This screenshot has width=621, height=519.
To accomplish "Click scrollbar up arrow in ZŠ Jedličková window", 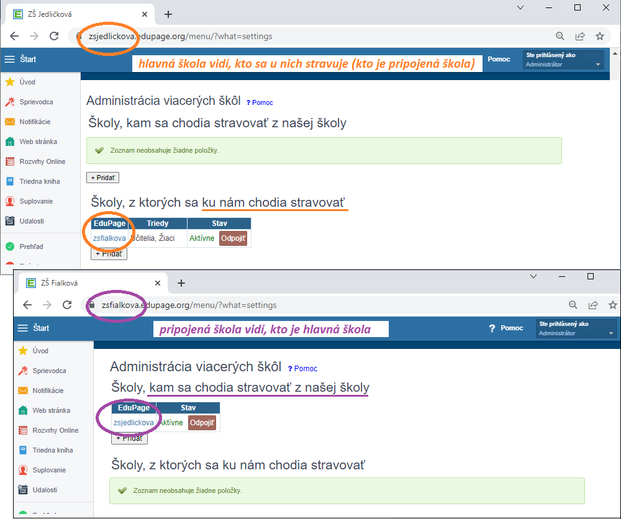I will 615,53.
